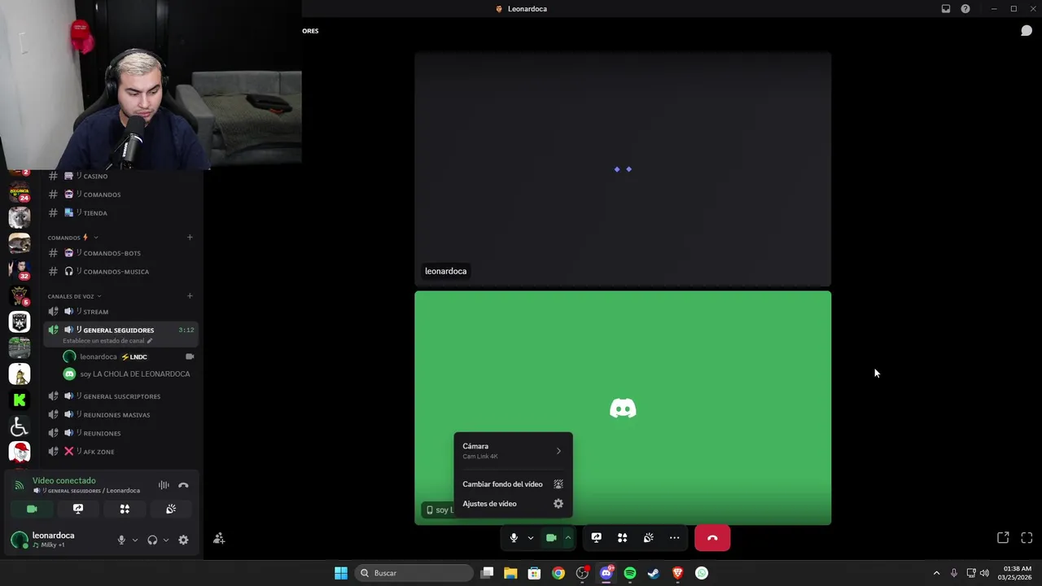Image resolution: width=1042 pixels, height=586 pixels.
Task: Open the wheelchair symbol server icon
Action: (20, 426)
